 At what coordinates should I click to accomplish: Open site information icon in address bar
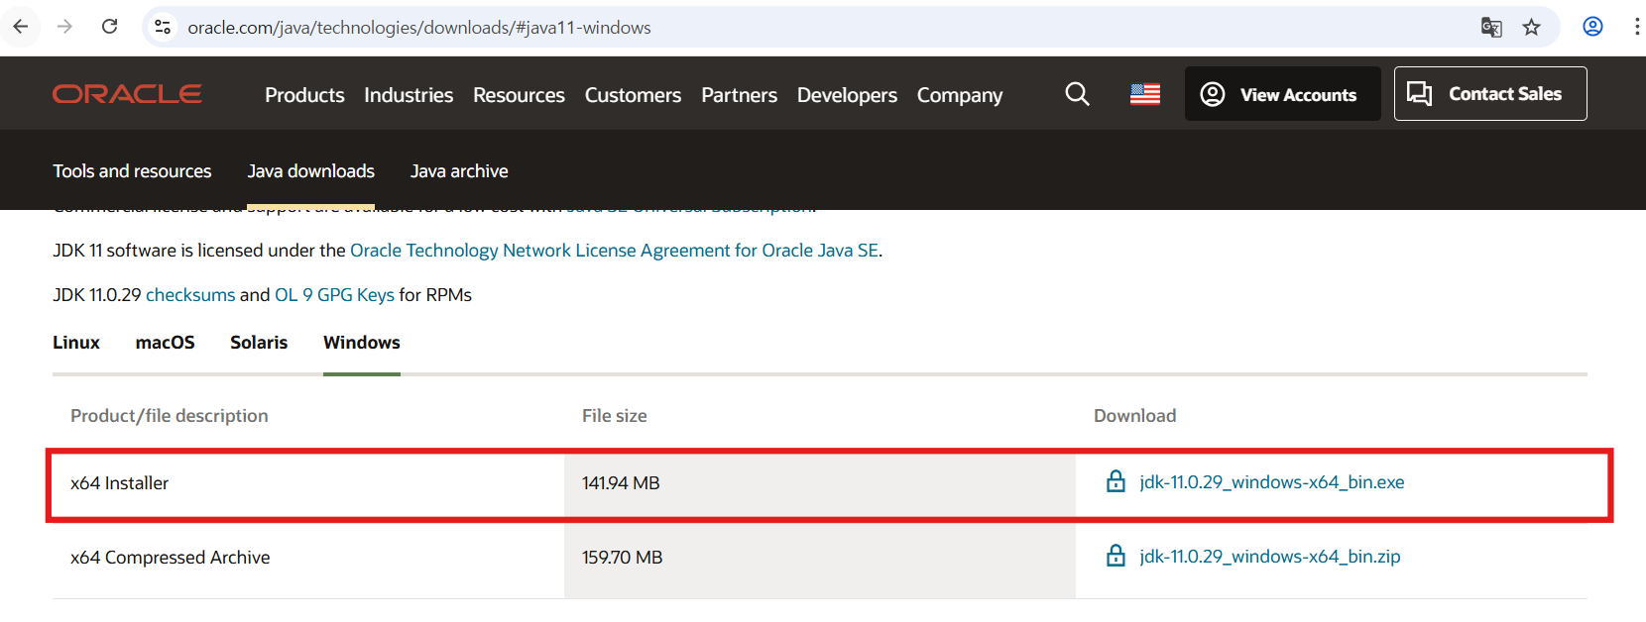pyautogui.click(x=163, y=27)
